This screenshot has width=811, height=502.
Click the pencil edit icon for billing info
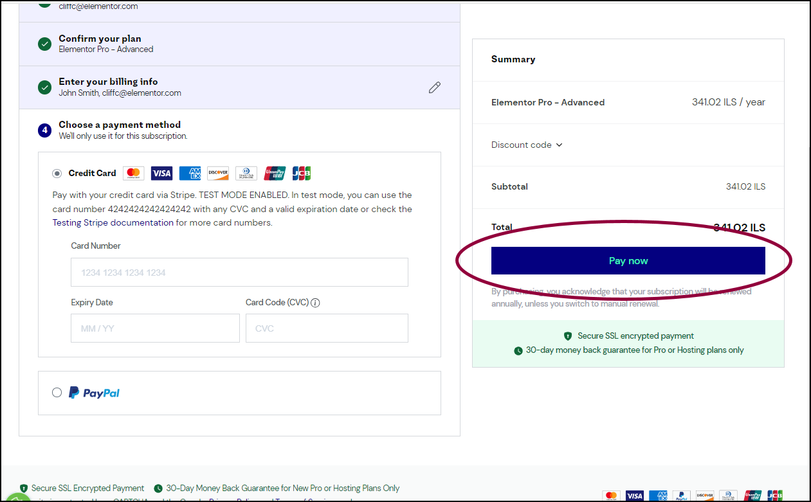[435, 87]
